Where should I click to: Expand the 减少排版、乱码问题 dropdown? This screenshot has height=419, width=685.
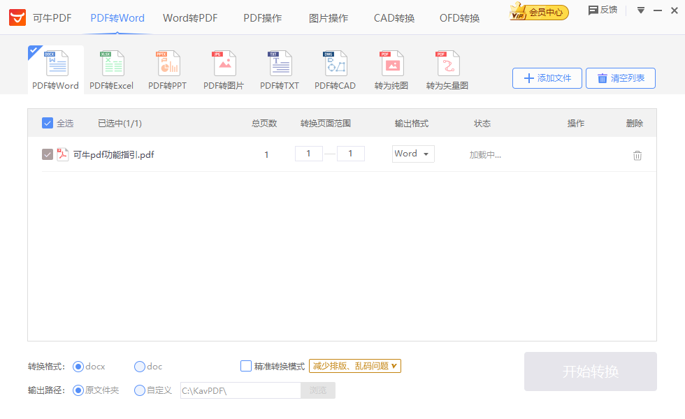355,366
